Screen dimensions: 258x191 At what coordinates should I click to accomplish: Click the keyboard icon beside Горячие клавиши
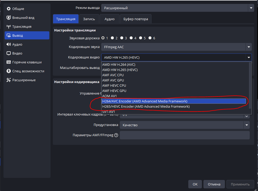(9, 62)
